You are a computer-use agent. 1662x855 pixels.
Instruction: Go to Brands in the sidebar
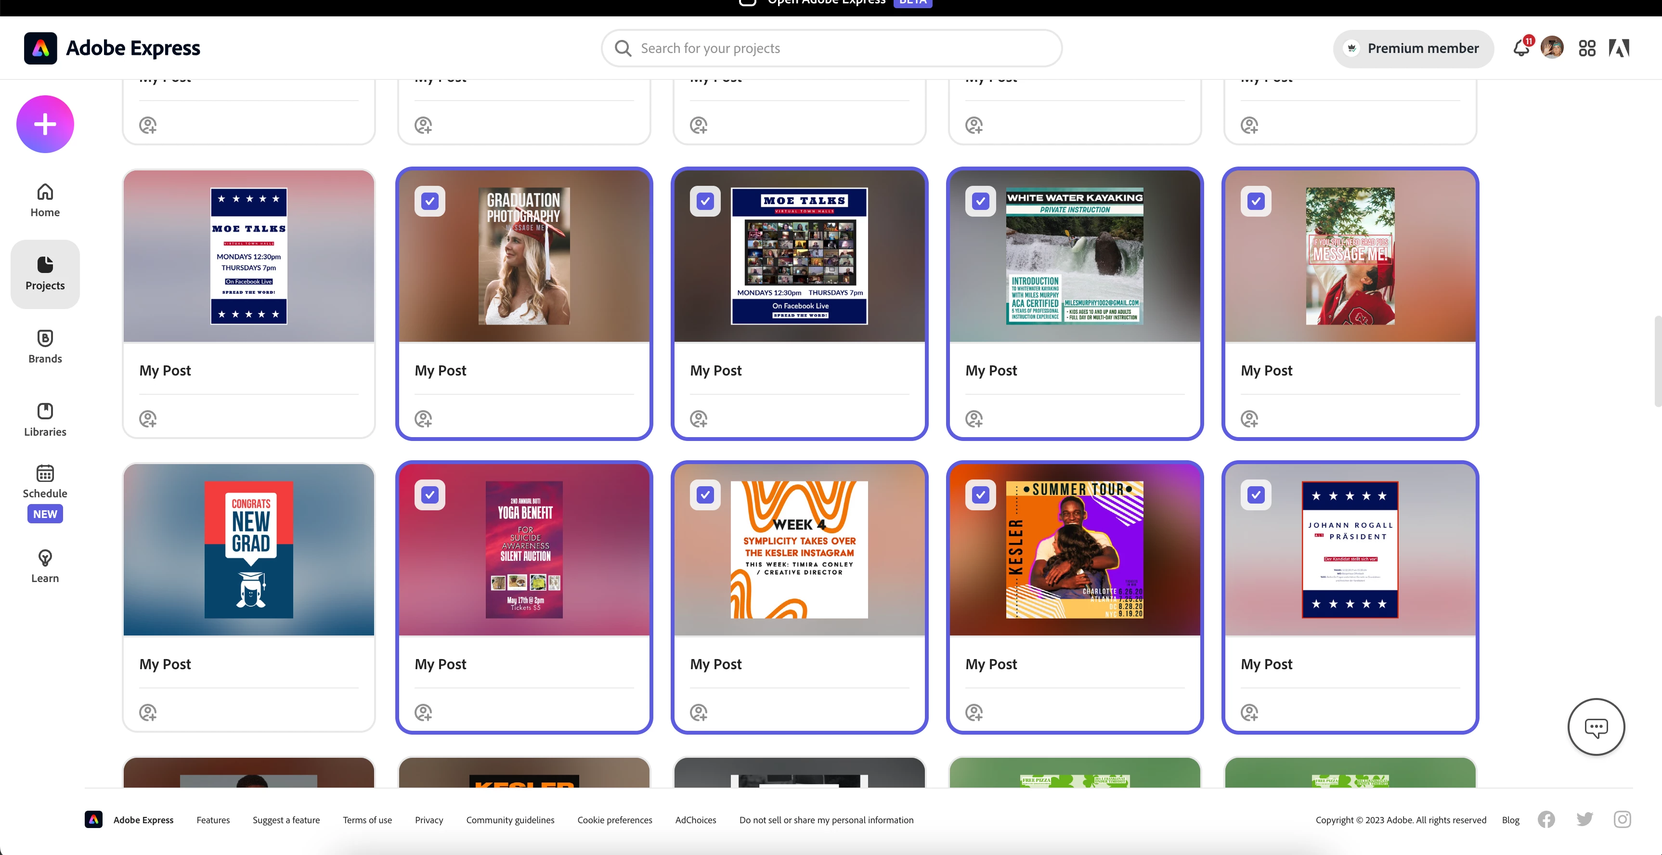click(45, 347)
